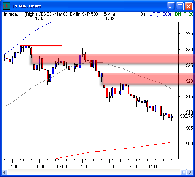195x177 pixels.
Task: Click the UP (P=200) indicator label
Action: (160, 14)
